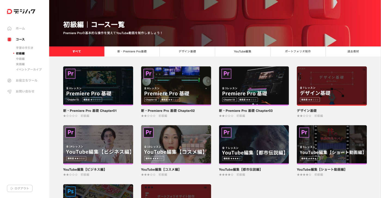Click the home icon in sidebar

(10, 29)
